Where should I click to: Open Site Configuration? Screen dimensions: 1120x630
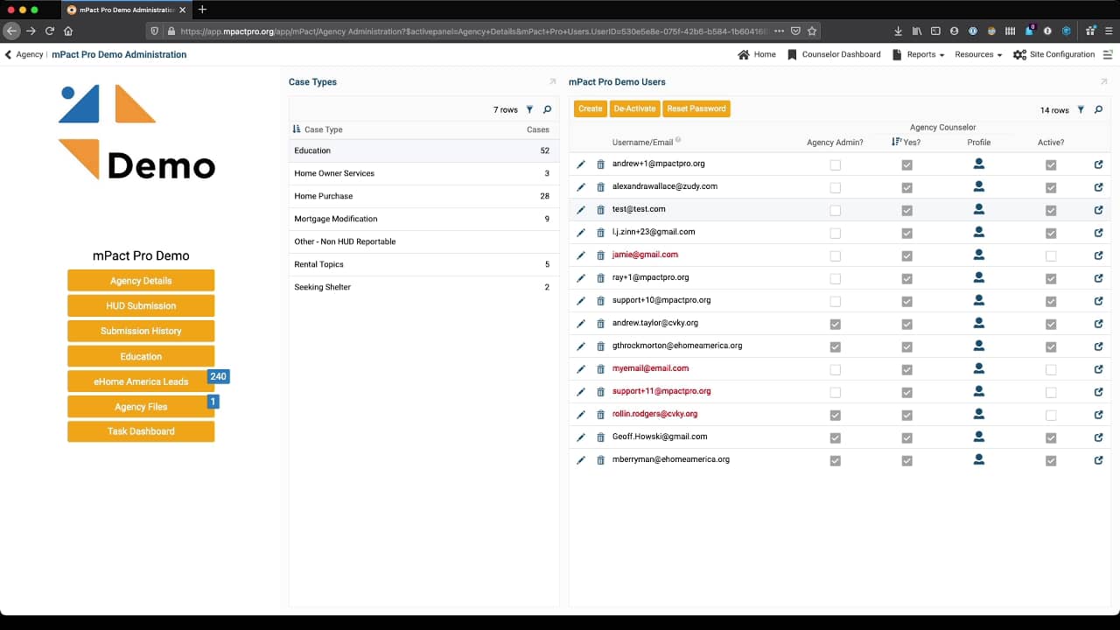[1053, 54]
